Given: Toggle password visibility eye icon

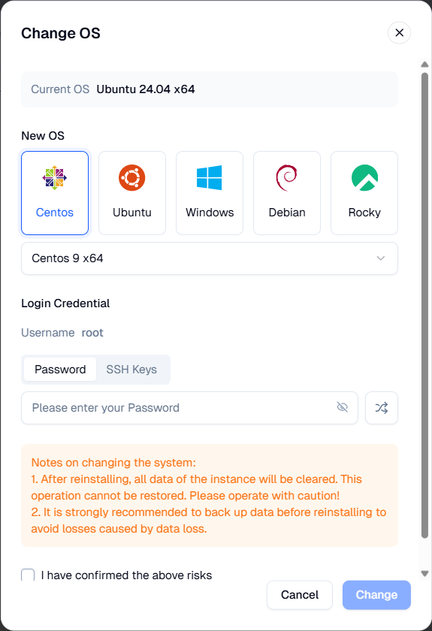Looking at the screenshot, I should click(x=342, y=407).
